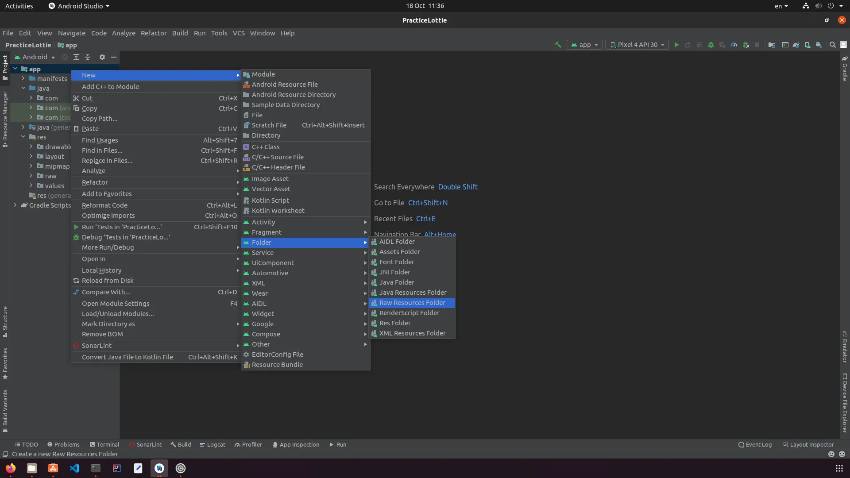Viewport: 850px width, 478px height.
Task: Open the Android project view dropdown
Action: pyautogui.click(x=35, y=57)
